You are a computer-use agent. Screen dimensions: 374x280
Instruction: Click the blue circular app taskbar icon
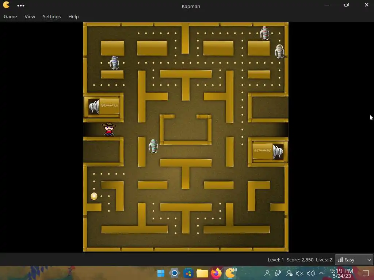pos(174,273)
